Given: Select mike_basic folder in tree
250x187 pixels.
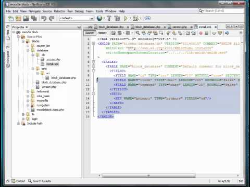Looking at the screenshot, I should 43,96.
